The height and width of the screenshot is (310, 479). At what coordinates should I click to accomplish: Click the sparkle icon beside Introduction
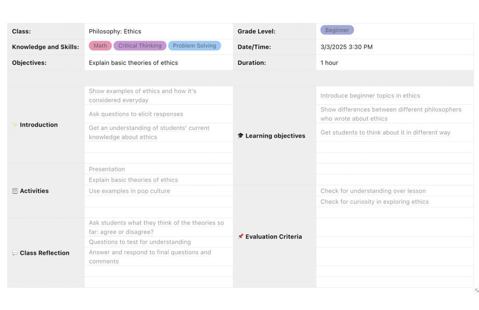tap(15, 125)
